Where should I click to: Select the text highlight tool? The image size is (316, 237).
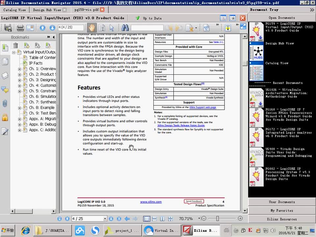(x=228, y=28)
